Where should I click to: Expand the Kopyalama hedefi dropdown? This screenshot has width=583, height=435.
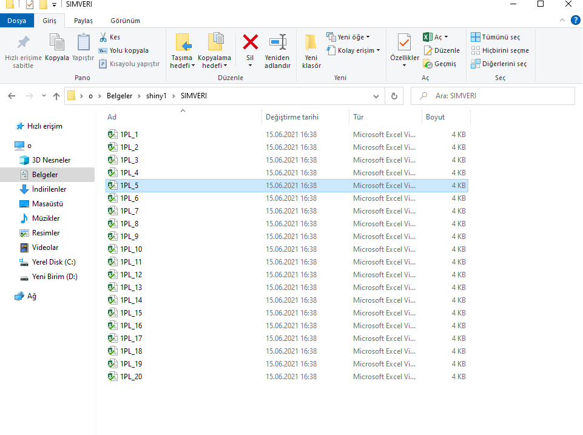click(x=225, y=66)
